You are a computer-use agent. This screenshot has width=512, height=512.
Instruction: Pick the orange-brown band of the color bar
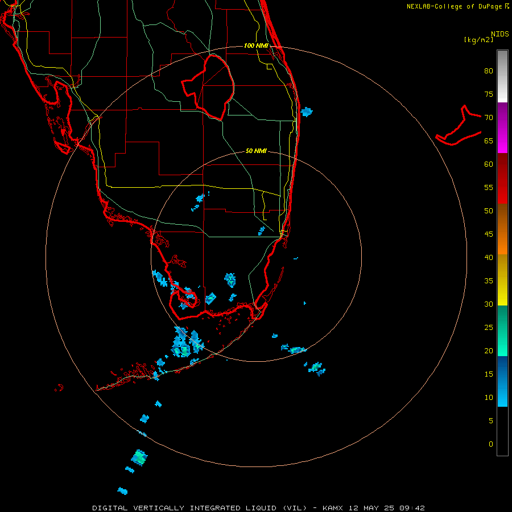(502, 229)
